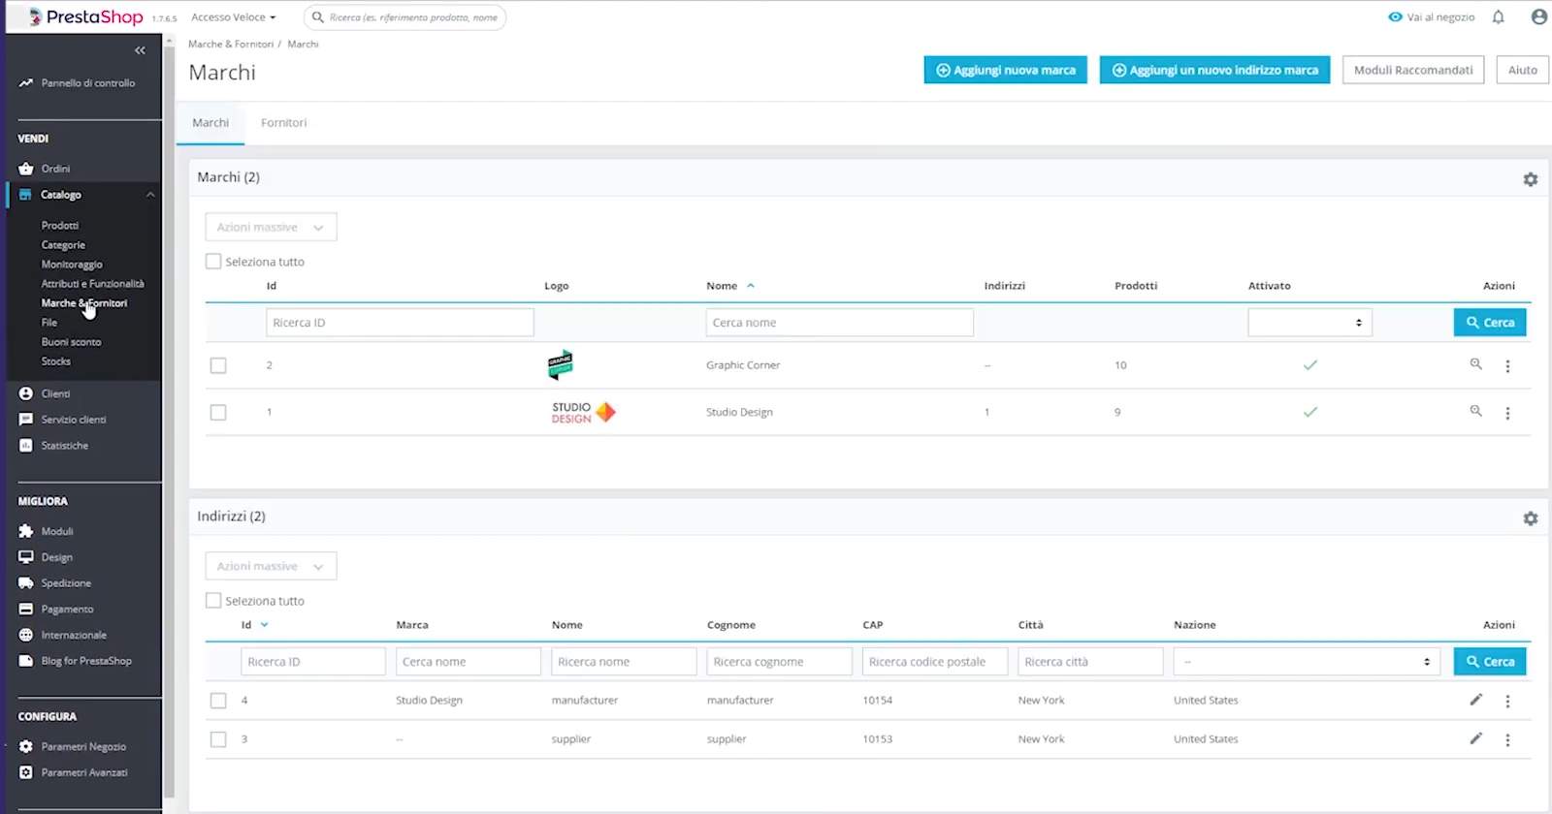Open the Indirizzi table settings gear
Image resolution: width=1552 pixels, height=814 pixels.
pos(1530,518)
